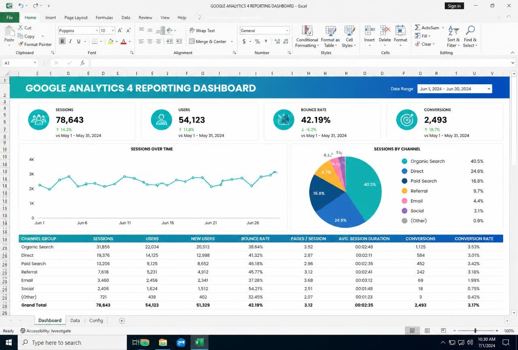Click Delete cells icon
The width and height of the screenshot is (518, 350).
tap(385, 31)
